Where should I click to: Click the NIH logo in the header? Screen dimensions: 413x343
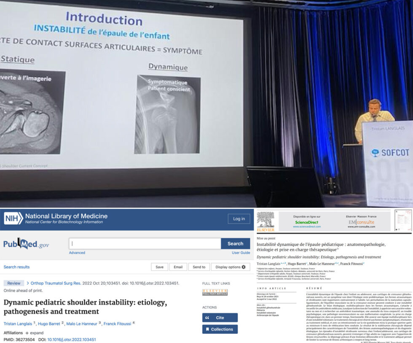point(13,218)
